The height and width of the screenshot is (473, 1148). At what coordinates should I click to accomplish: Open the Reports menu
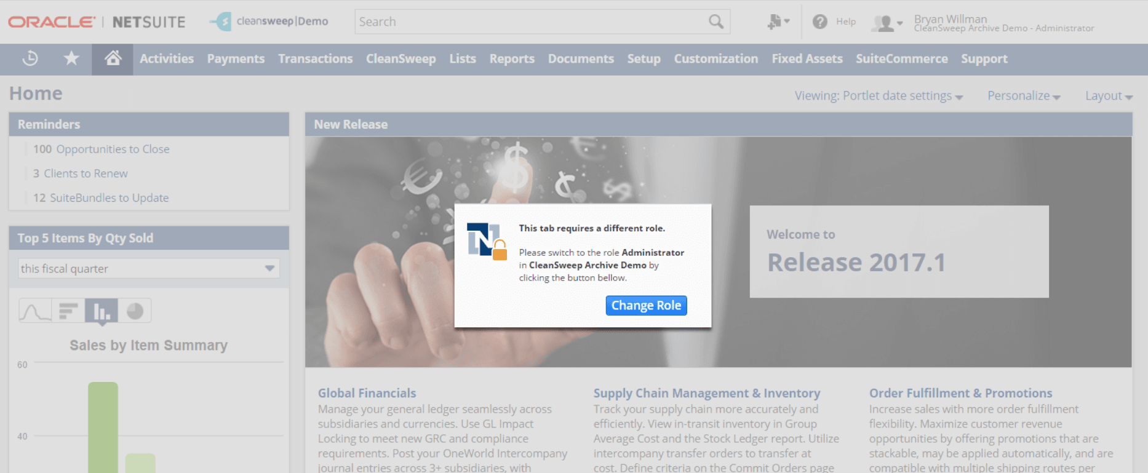(512, 58)
